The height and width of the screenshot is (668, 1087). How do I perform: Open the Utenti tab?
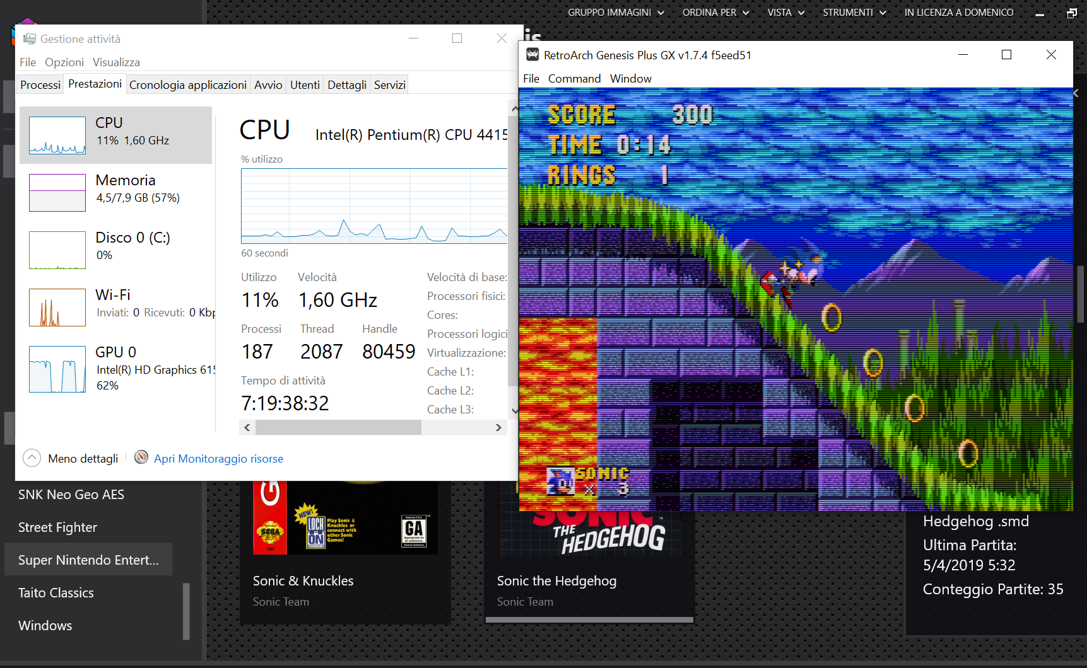click(x=305, y=84)
